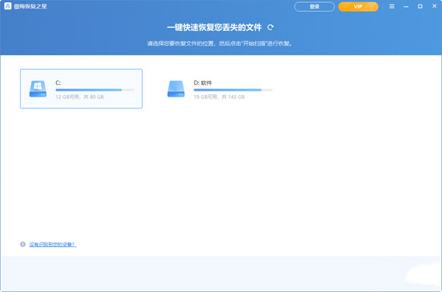Select the D: 软件 drive icon
Screen dimensions: 442x292
click(176, 89)
